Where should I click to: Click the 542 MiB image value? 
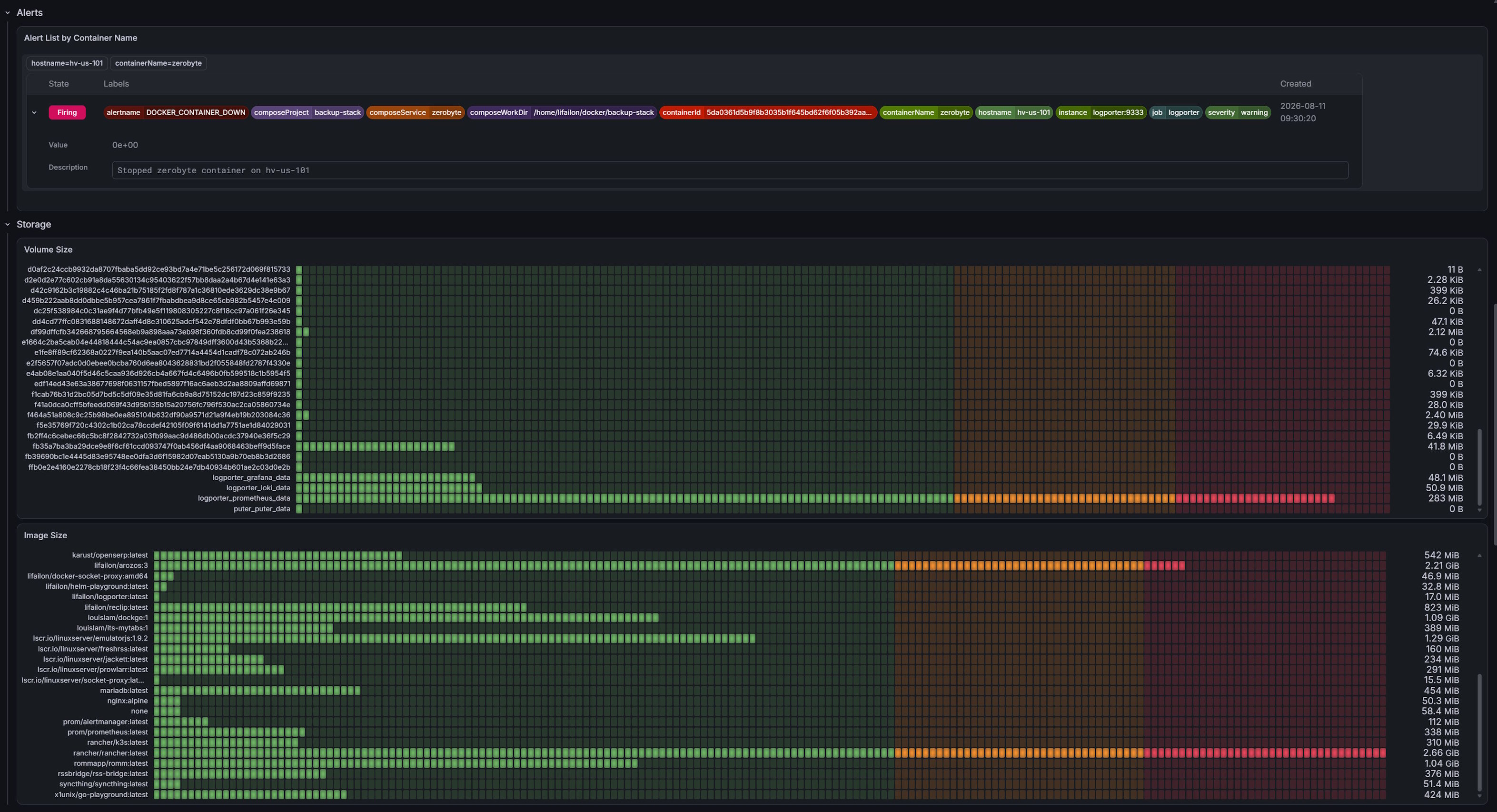[x=1442, y=555]
